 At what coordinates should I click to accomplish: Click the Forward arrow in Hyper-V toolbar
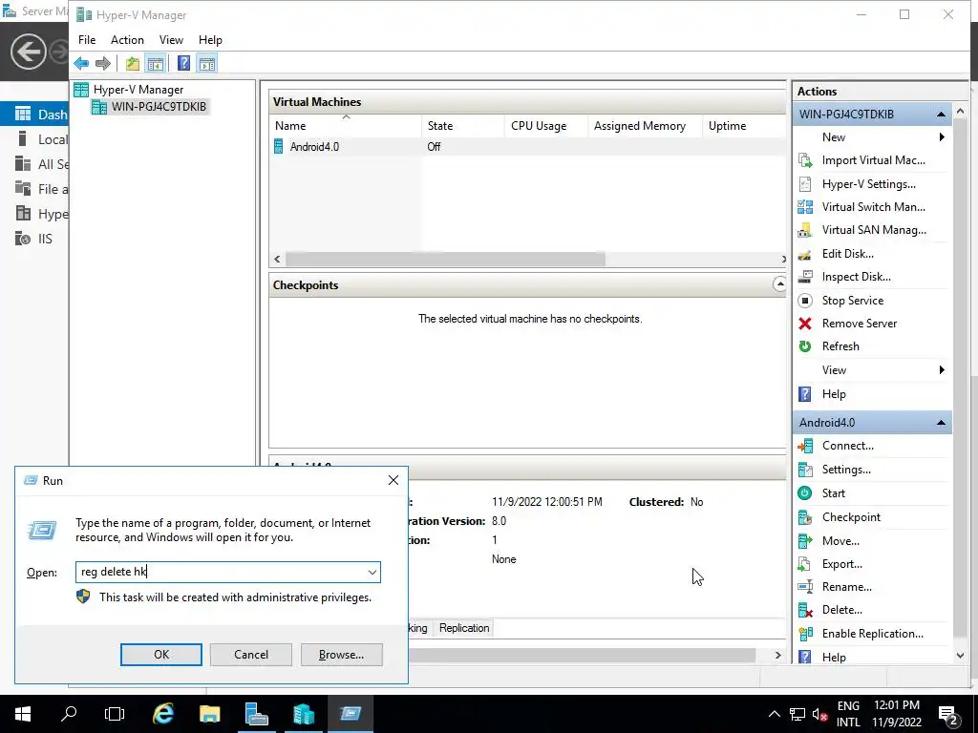103,63
